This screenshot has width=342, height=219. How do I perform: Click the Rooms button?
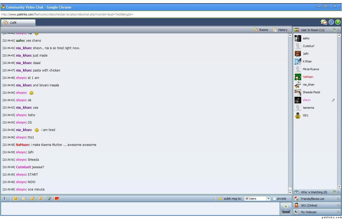coord(261,30)
